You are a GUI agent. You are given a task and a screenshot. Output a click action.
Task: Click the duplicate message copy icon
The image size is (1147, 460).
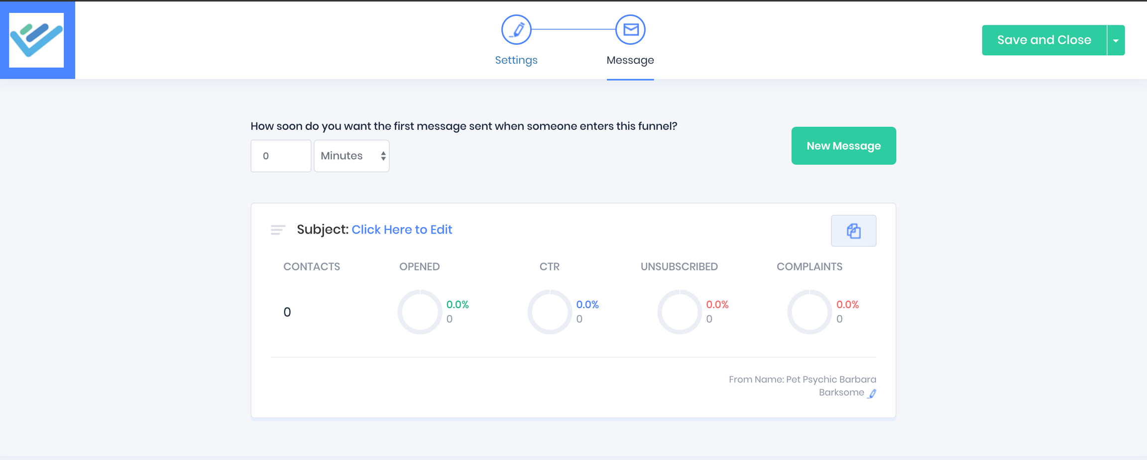(853, 231)
